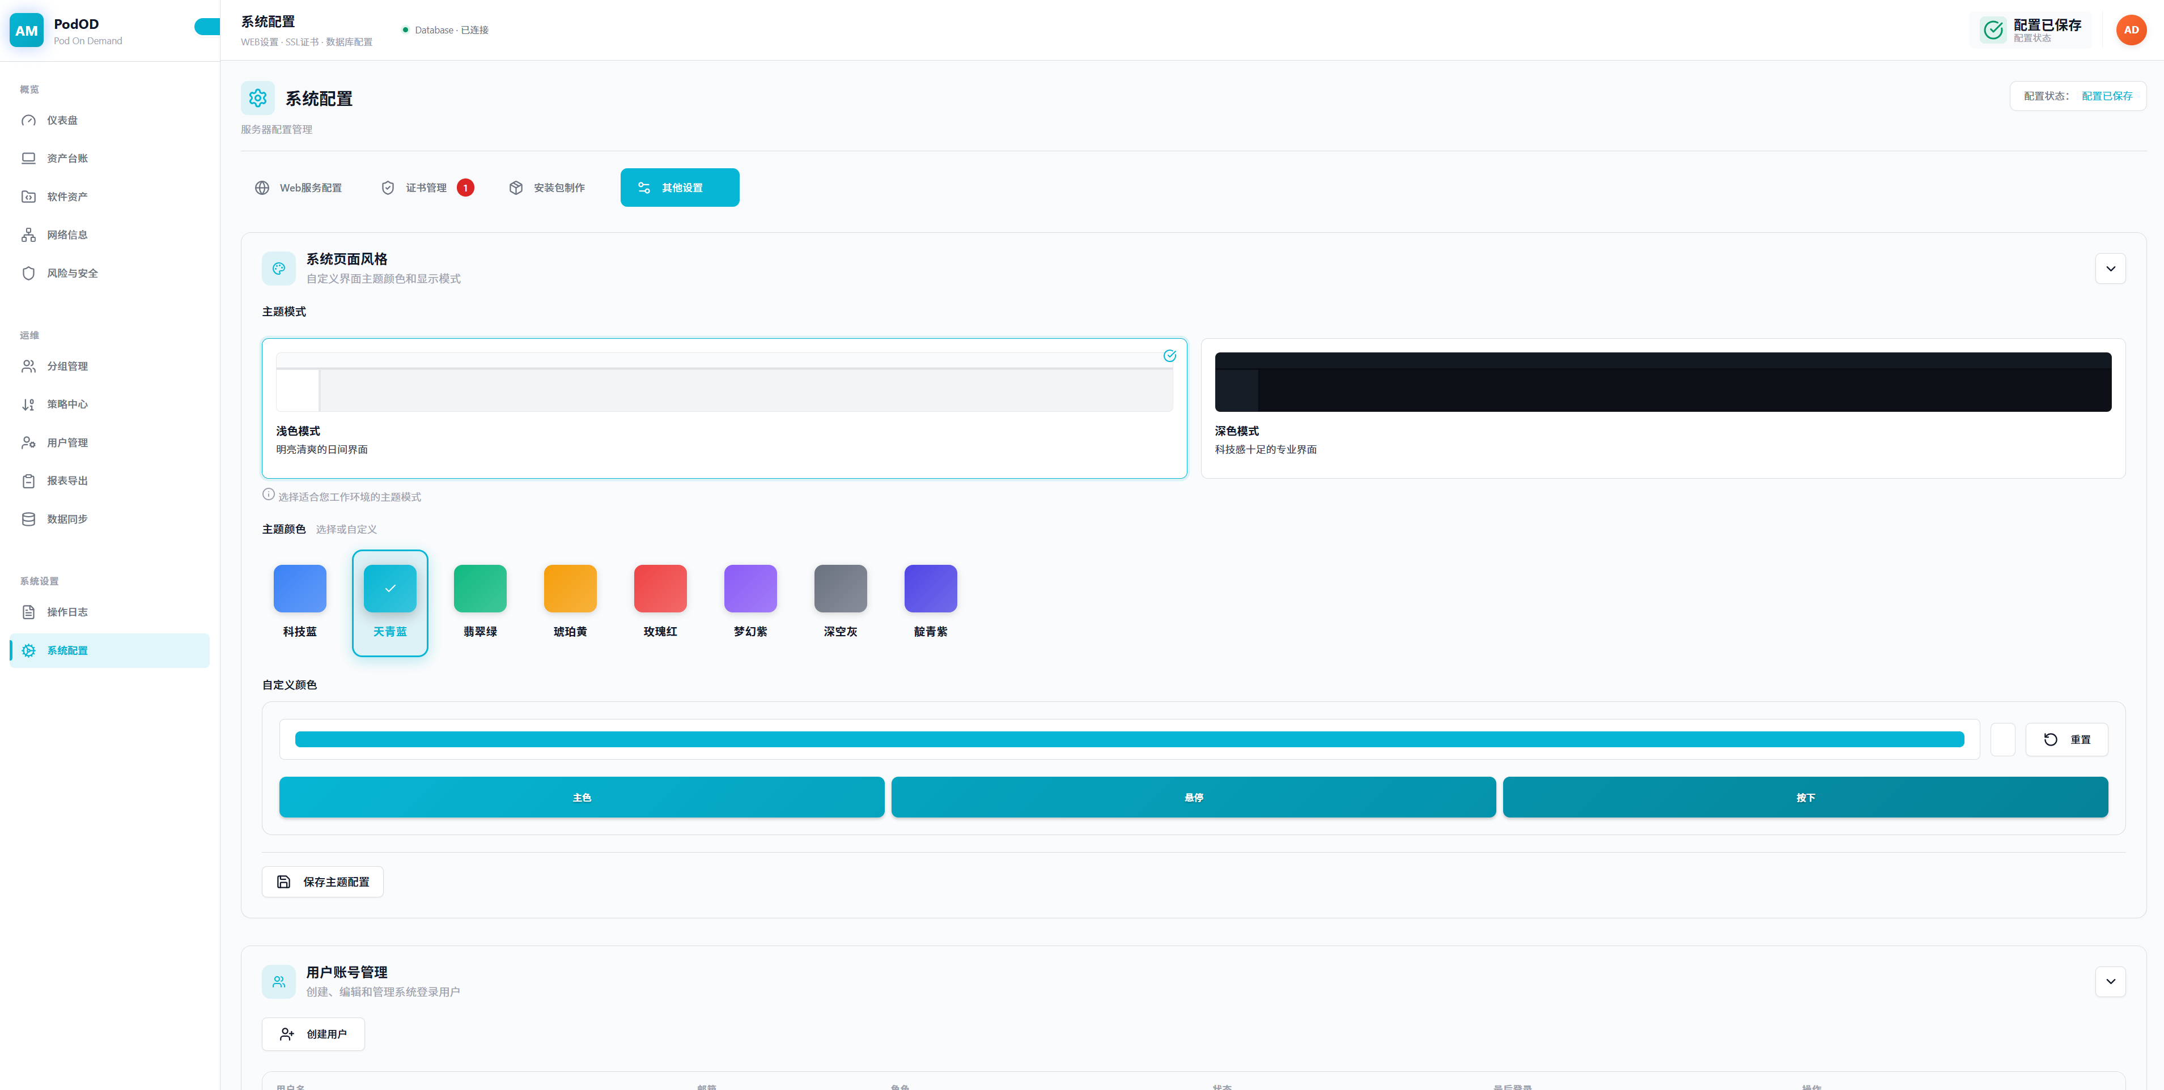Select the 浅色模式 light theme card
Viewport: 2164px width, 1090px height.
pyautogui.click(x=723, y=408)
